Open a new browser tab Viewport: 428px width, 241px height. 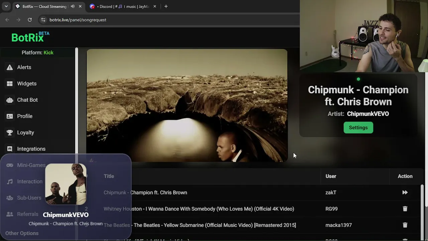pyautogui.click(x=166, y=6)
